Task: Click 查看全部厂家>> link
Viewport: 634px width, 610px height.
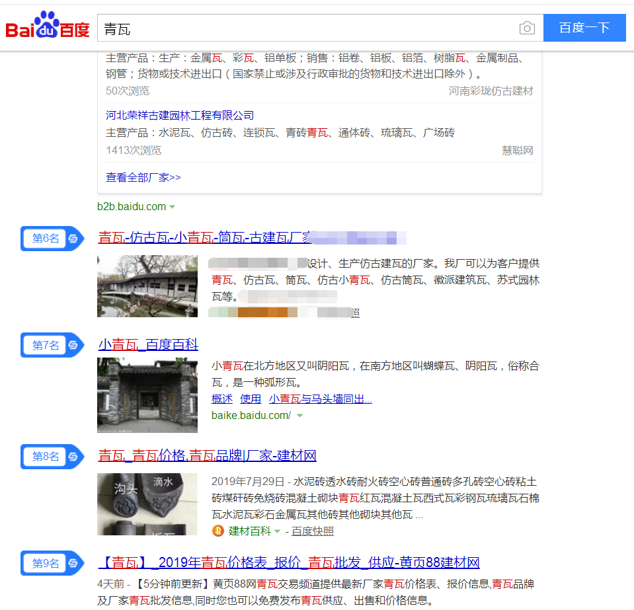Action: click(x=143, y=178)
